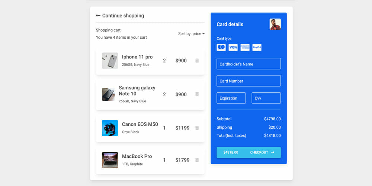This screenshot has height=186, width=372.
Task: View the Canon EOS M50 product image
Action: [x=110, y=128]
